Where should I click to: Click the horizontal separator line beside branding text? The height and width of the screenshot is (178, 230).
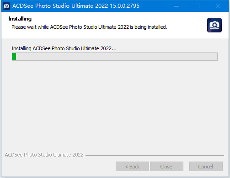coord(155,155)
